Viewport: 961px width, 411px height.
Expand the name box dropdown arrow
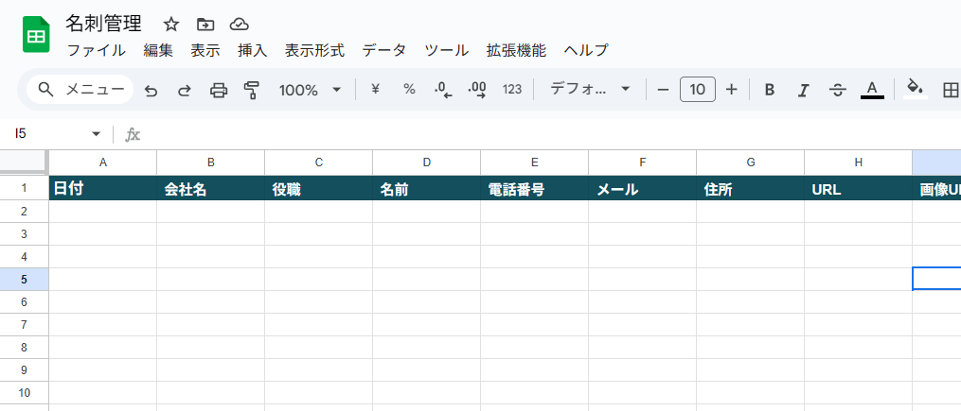click(x=96, y=134)
